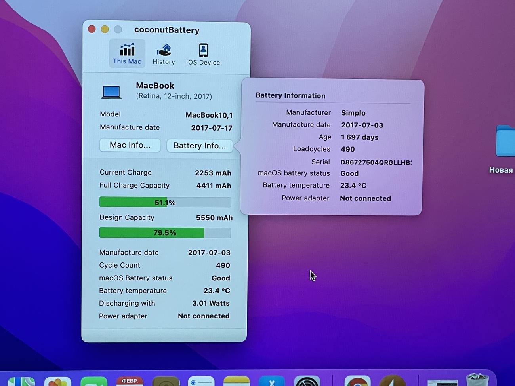Switch to the History tab
The height and width of the screenshot is (386, 515).
(x=164, y=54)
